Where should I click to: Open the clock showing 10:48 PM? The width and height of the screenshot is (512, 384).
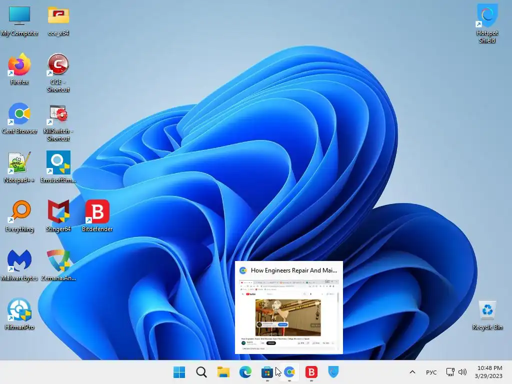[489, 372]
